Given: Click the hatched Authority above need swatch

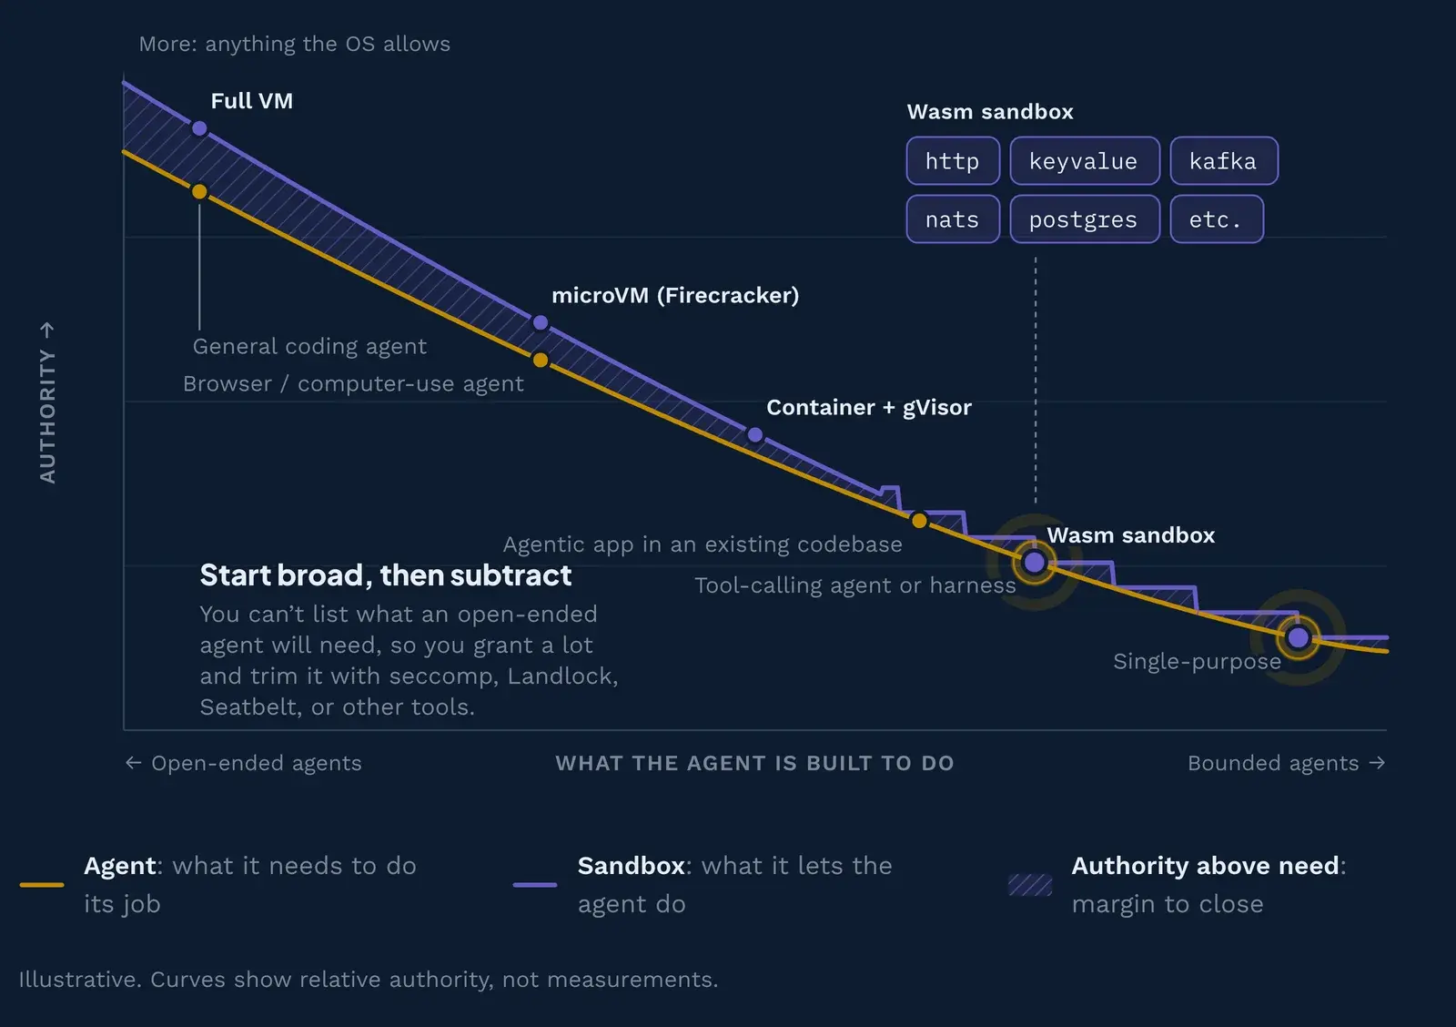Looking at the screenshot, I should 1030,884.
